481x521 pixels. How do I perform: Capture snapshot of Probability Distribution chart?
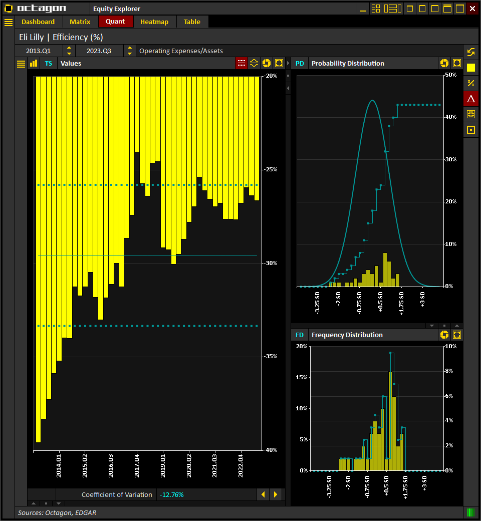click(444, 63)
